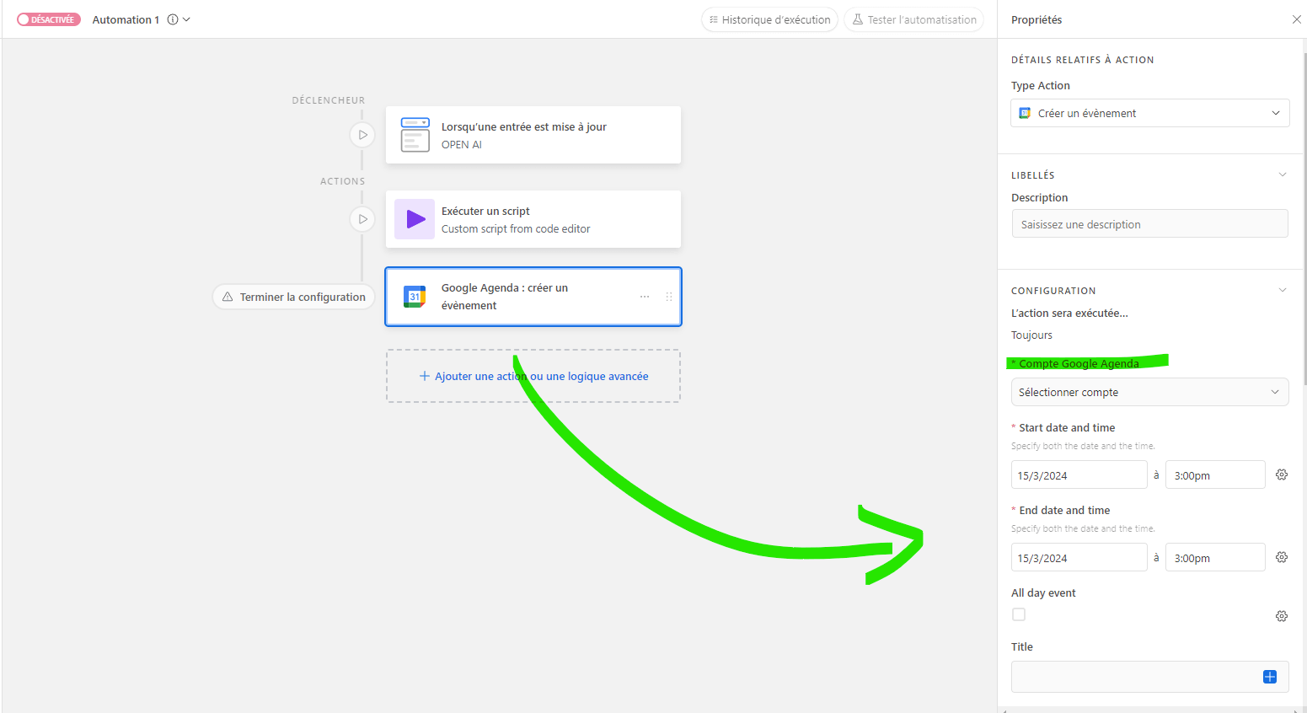Click the Start time field 3:00pm
The height and width of the screenshot is (713, 1307).
click(1215, 475)
